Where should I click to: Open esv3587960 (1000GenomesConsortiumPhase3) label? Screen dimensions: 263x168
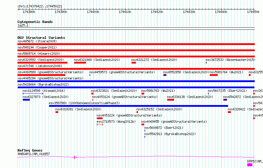coord(85,103)
